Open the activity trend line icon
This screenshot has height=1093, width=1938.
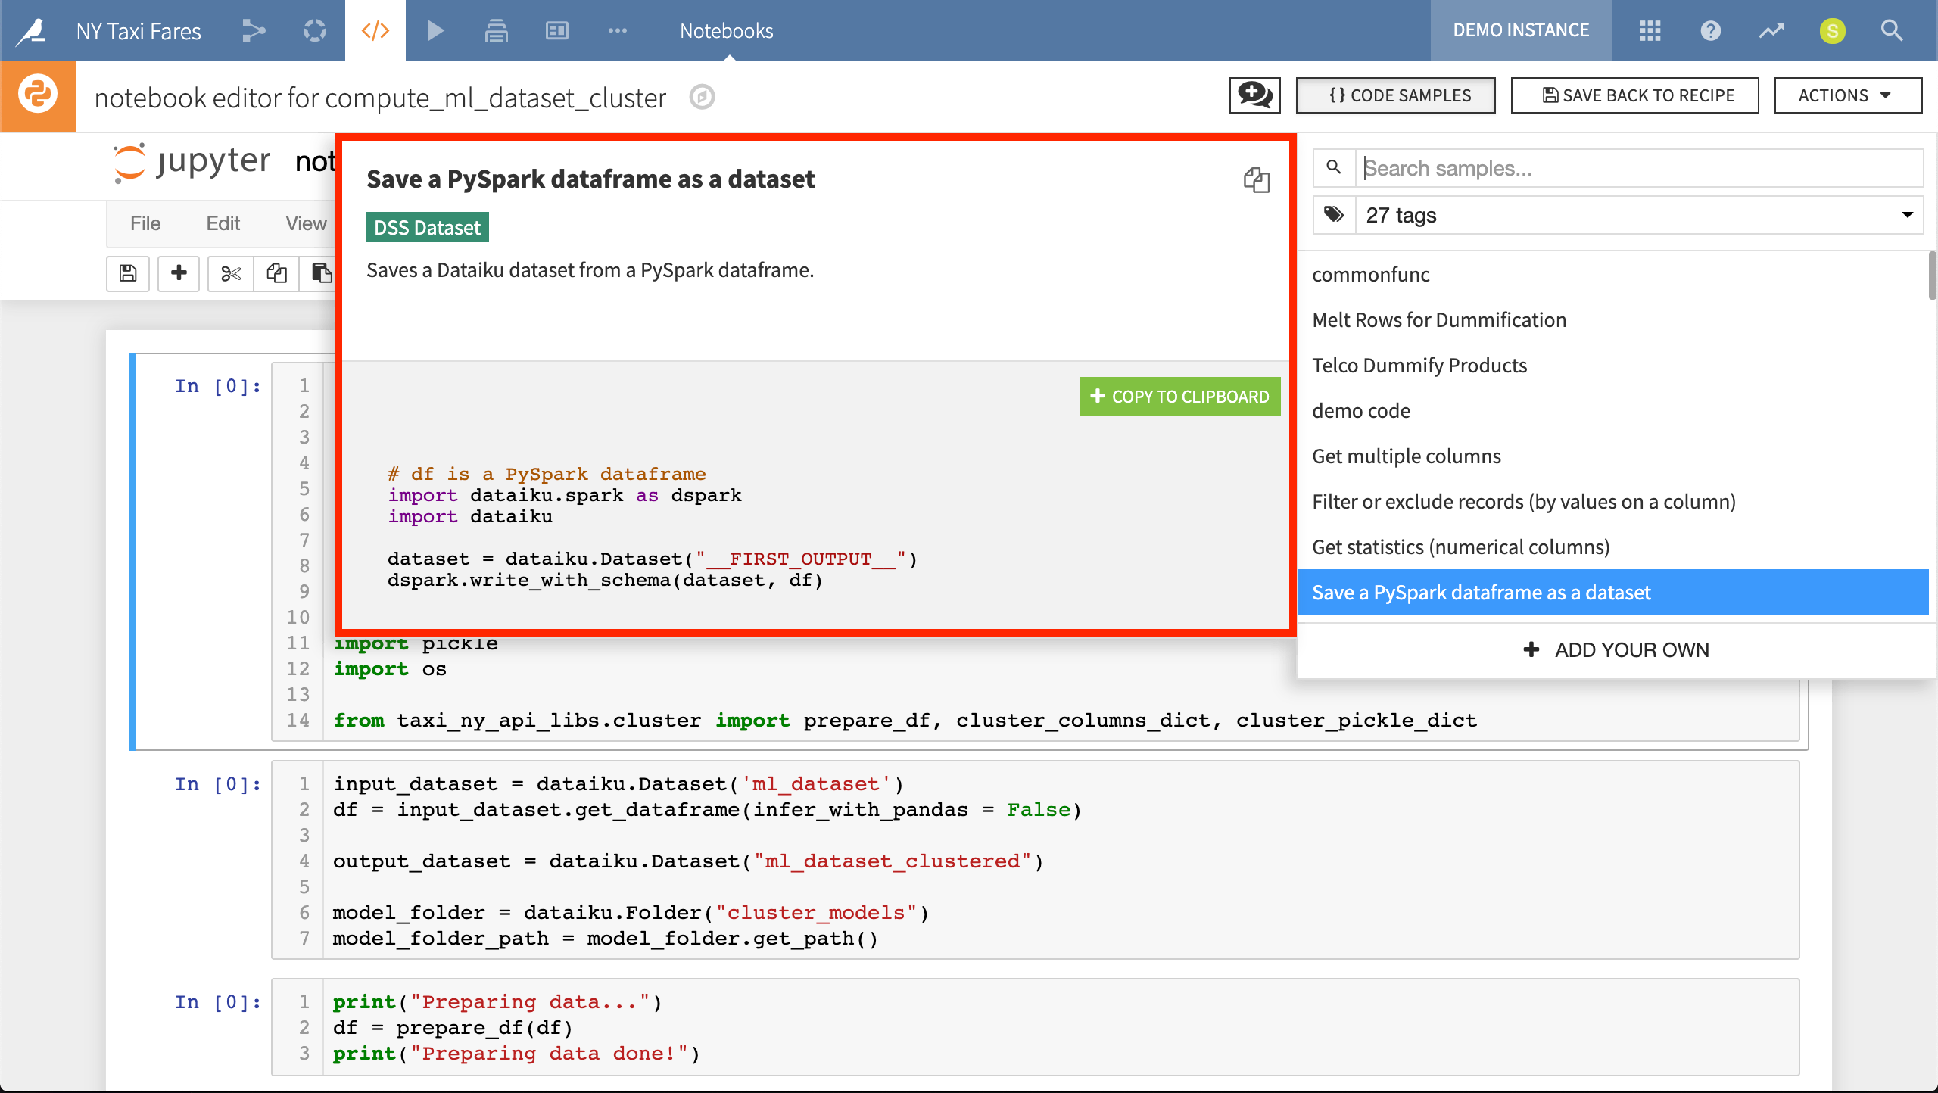coord(1771,30)
